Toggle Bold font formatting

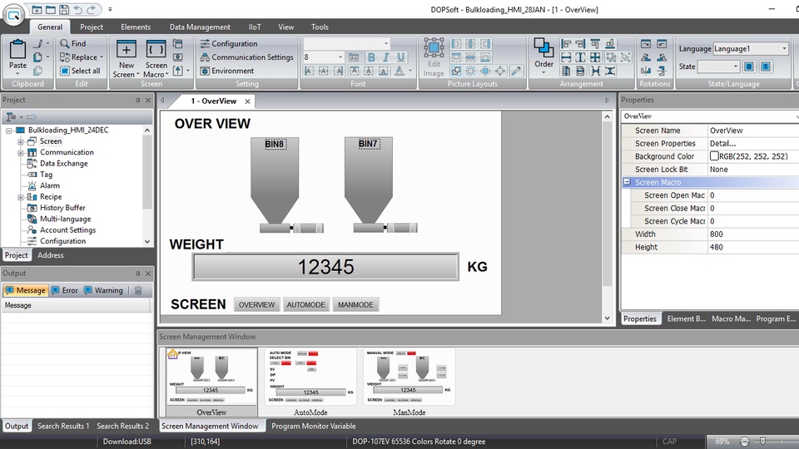click(x=370, y=57)
